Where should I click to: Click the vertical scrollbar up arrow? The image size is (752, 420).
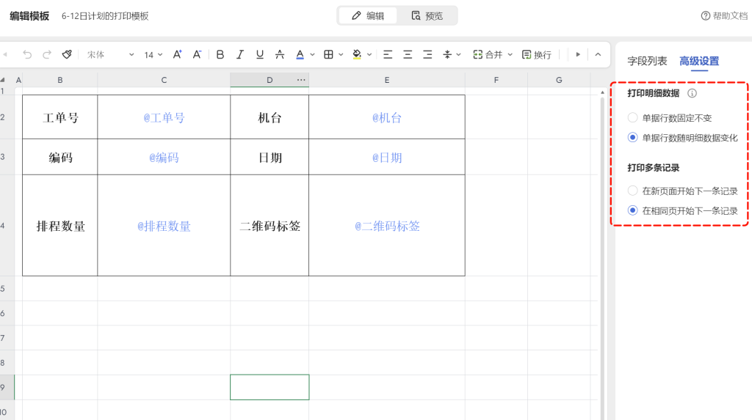(602, 92)
